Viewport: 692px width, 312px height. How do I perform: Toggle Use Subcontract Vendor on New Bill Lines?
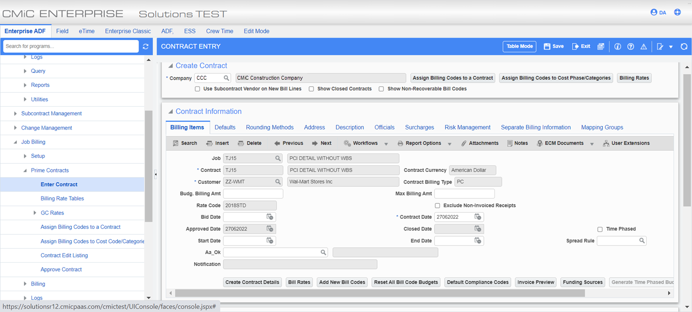pos(198,89)
